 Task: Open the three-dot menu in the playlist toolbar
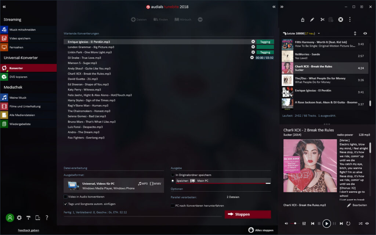tap(350, 19)
